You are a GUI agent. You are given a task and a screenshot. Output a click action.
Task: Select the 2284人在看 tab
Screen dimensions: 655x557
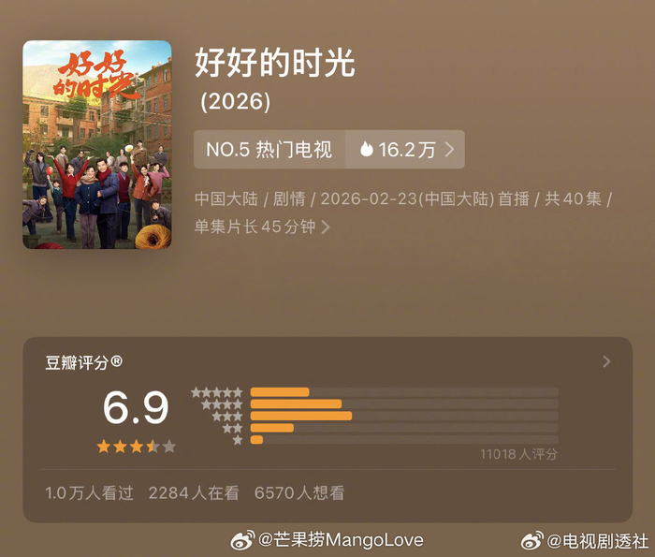point(194,493)
